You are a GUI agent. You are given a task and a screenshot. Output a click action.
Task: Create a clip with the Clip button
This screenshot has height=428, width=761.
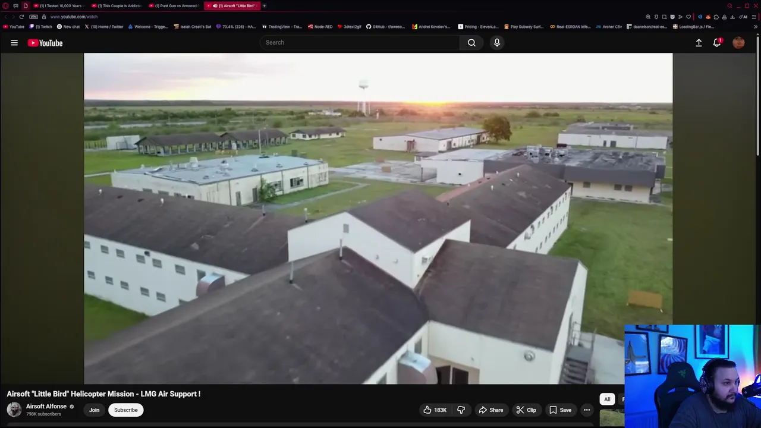point(526,410)
